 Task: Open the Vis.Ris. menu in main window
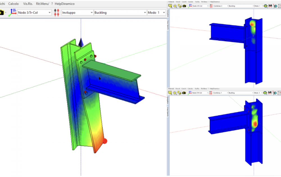(x=28, y=4)
